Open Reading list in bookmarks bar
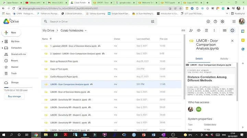The width and height of the screenshot is (247, 138). point(238,13)
